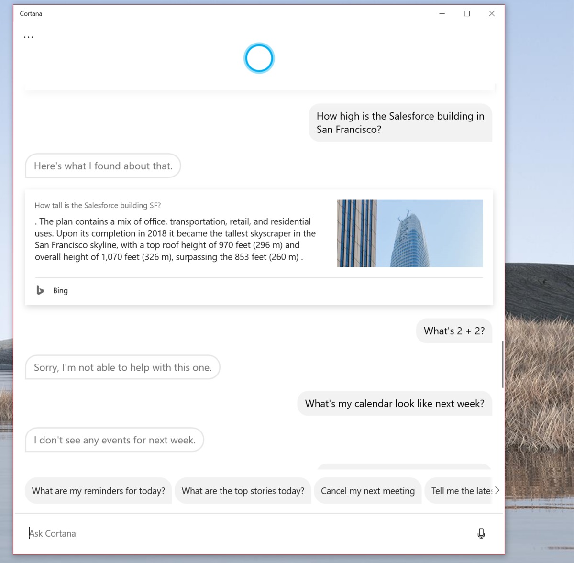This screenshot has width=574, height=563.
Task: Click the Cortana window title text
Action: [x=31, y=14]
